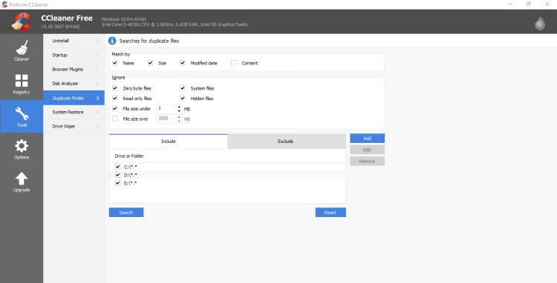Viewport: 557px width, 283px height.
Task: Uncheck the D:\*.* drive entry
Action: pos(117,175)
